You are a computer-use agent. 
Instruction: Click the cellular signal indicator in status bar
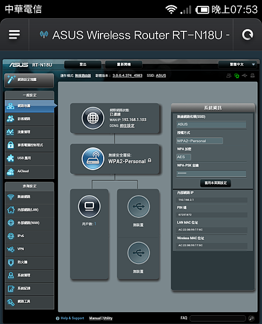tap(186, 10)
